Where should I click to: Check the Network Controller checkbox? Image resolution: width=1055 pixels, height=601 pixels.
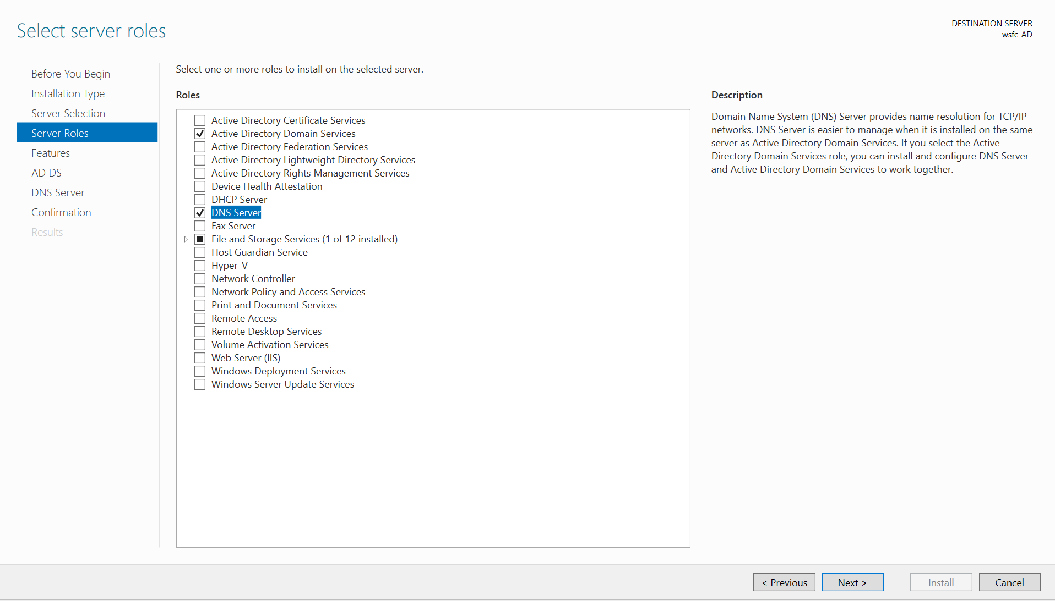pos(200,279)
